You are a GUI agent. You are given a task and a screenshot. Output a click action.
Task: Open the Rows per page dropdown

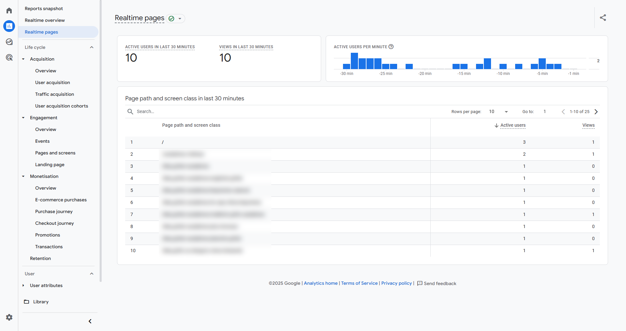[499, 112]
